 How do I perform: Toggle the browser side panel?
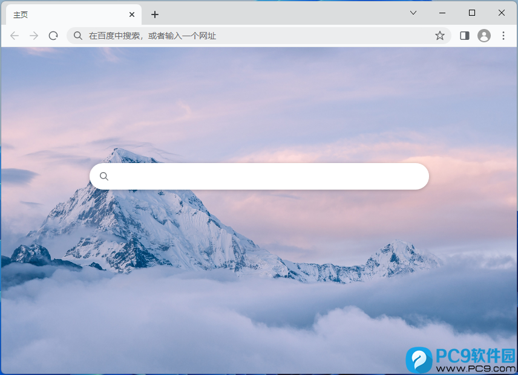click(x=465, y=36)
